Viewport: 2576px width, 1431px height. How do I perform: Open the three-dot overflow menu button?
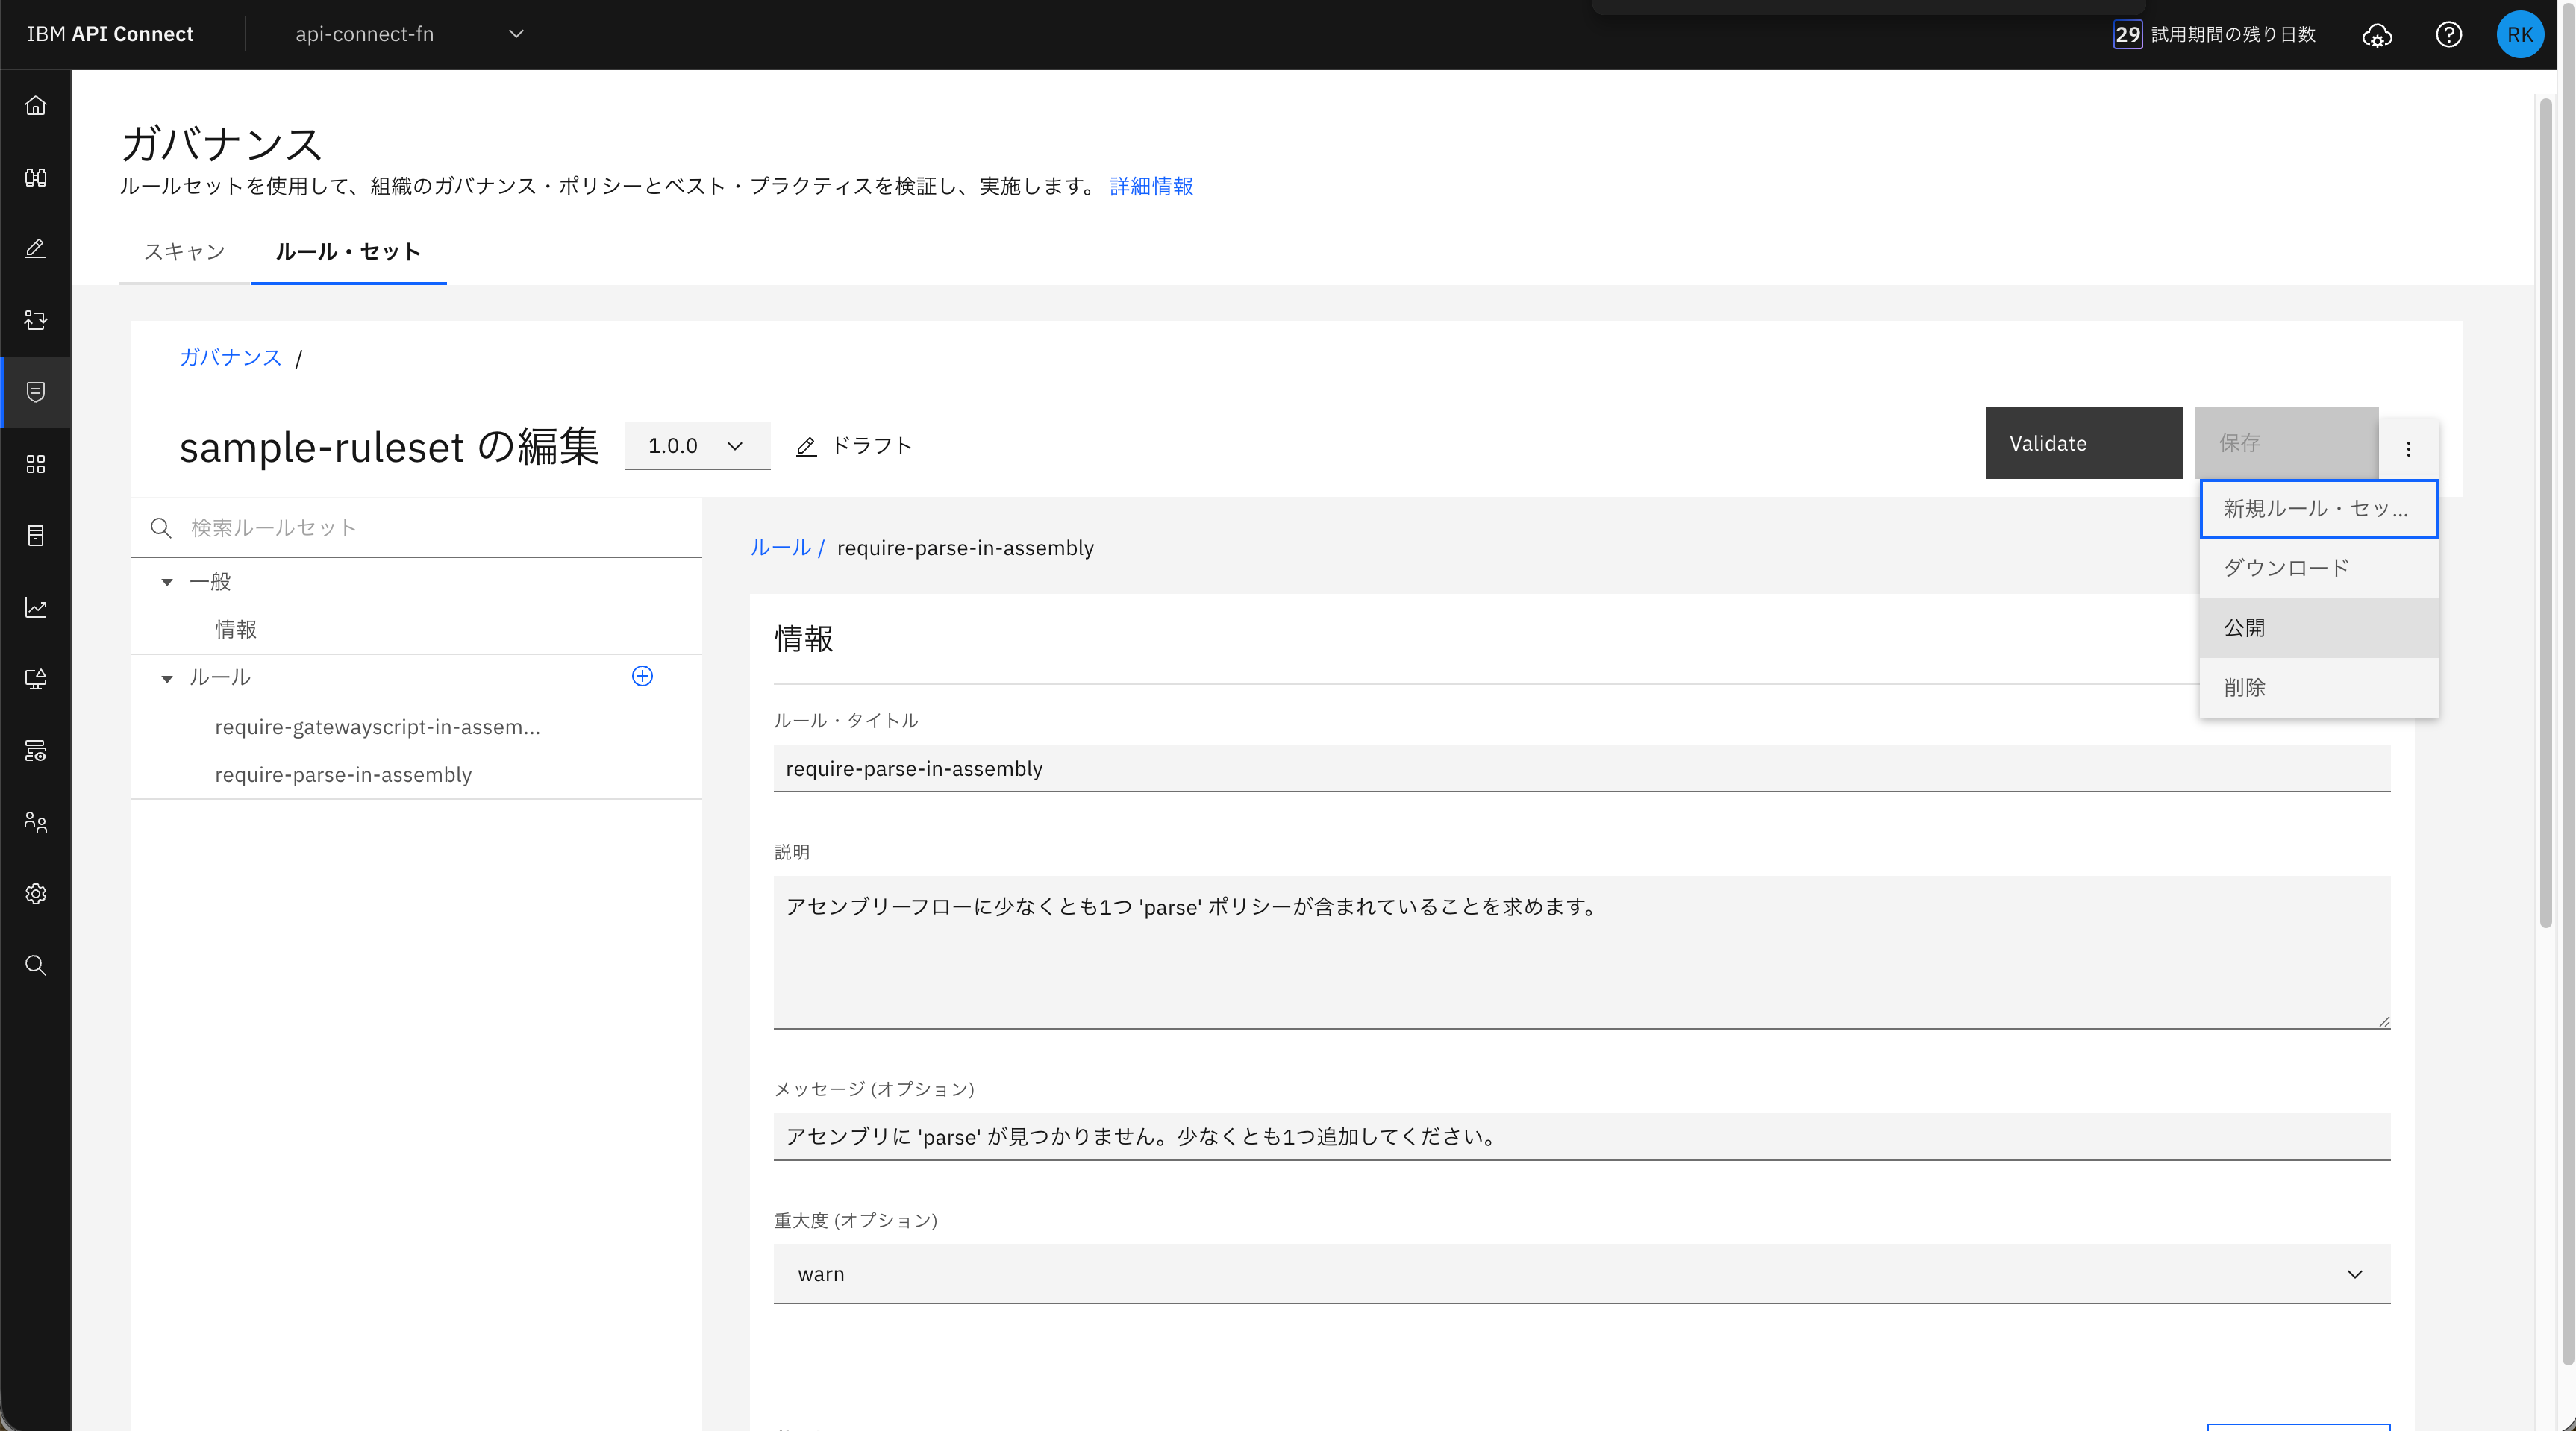tap(2408, 448)
